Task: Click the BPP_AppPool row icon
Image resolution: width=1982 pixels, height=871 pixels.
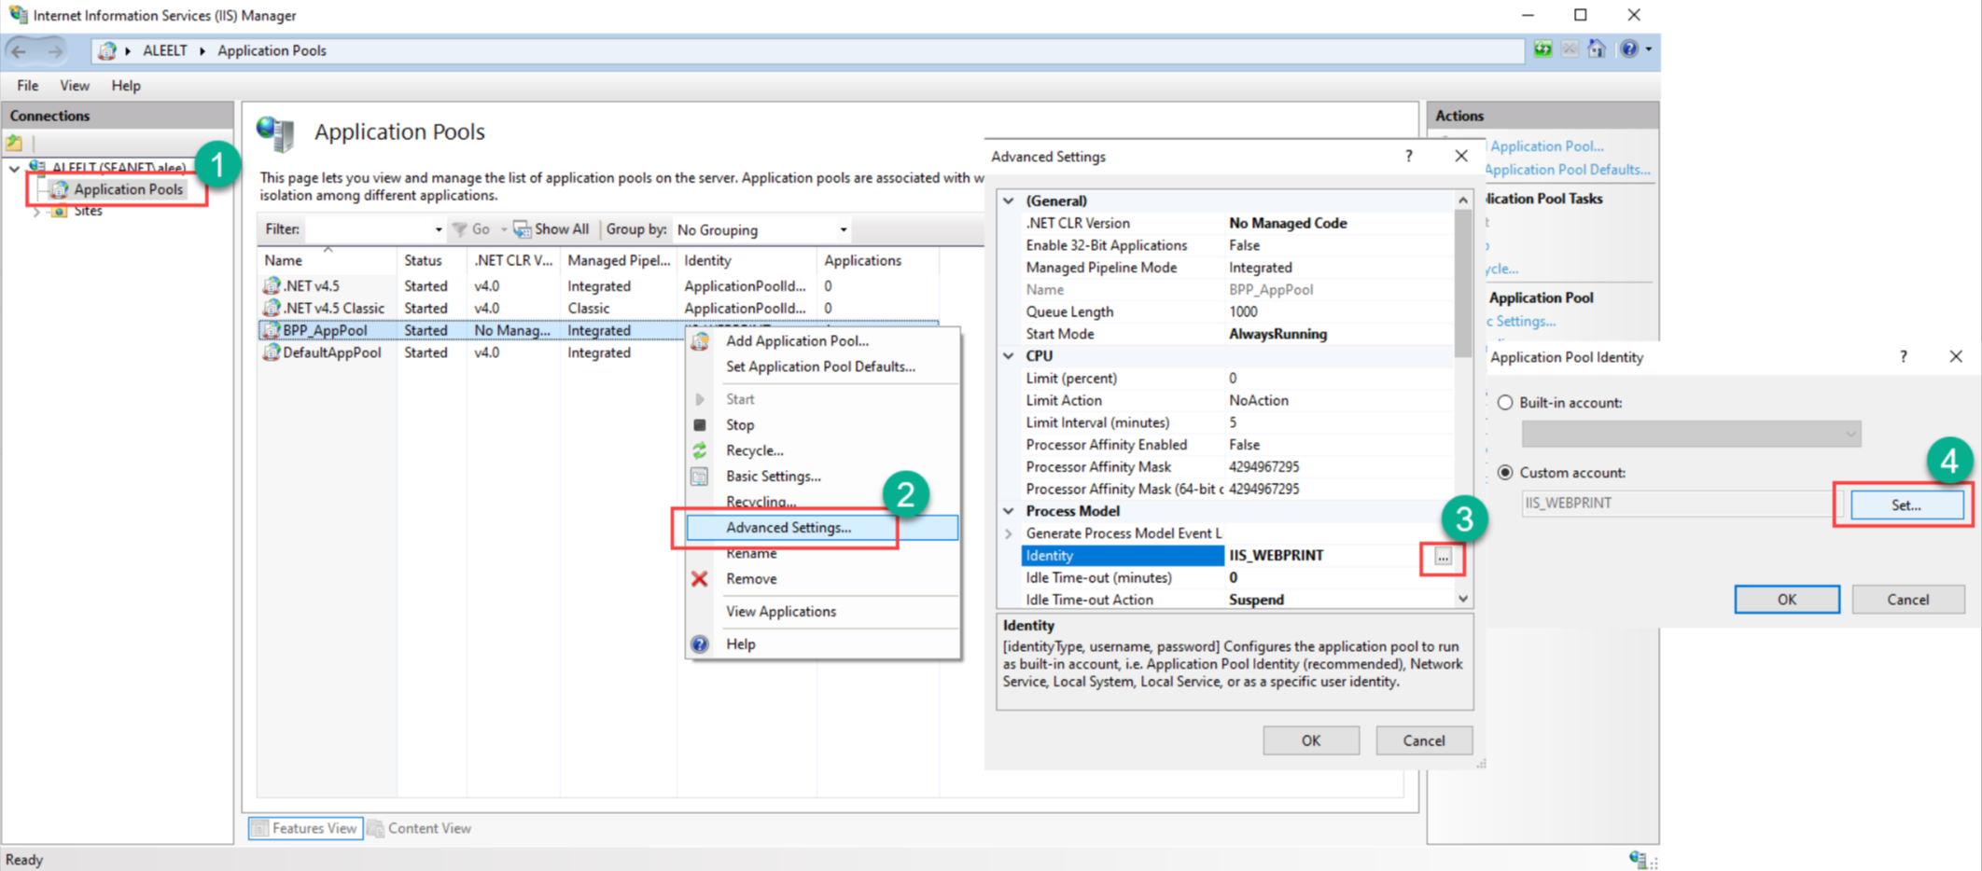Action: [272, 330]
